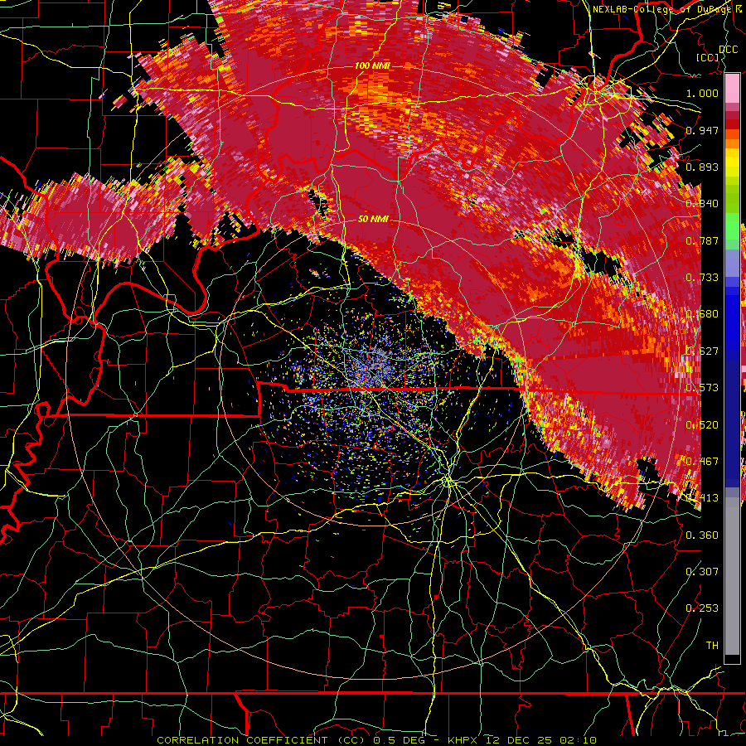Click the 0.307 scale value
Screen dimensions: 746x746
click(702, 572)
